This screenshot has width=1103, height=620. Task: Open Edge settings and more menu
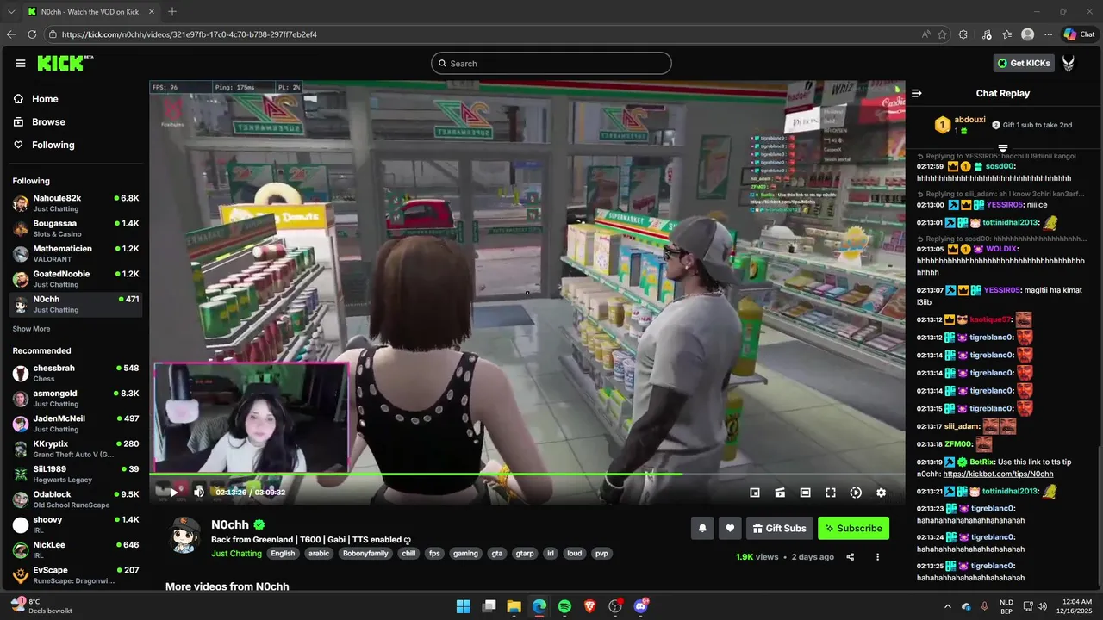[x=1049, y=34]
